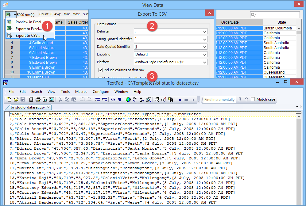The width and height of the screenshot is (306, 206).
Task: Redo the last edit in TextPad
Action: [x=89, y=100]
